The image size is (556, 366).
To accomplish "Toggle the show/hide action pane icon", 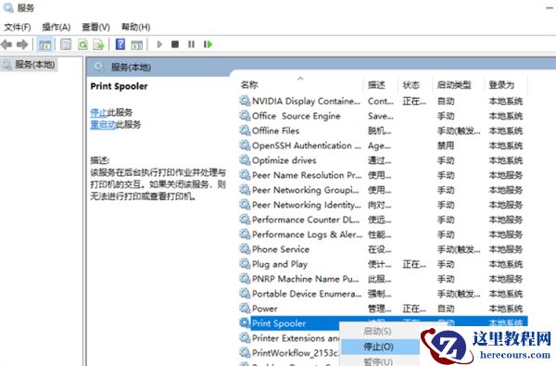I will tap(136, 44).
